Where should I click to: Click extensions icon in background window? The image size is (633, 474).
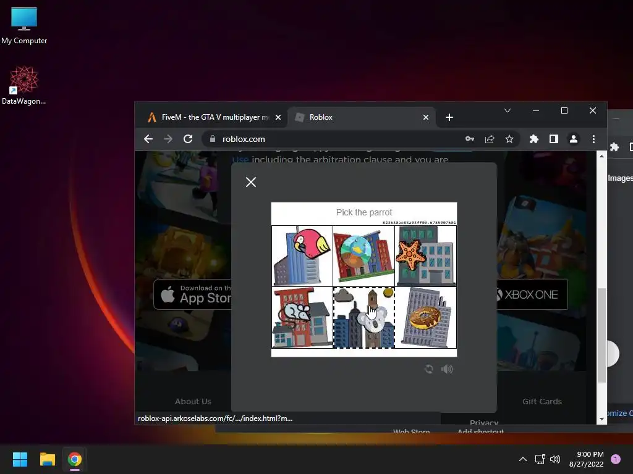click(614, 147)
